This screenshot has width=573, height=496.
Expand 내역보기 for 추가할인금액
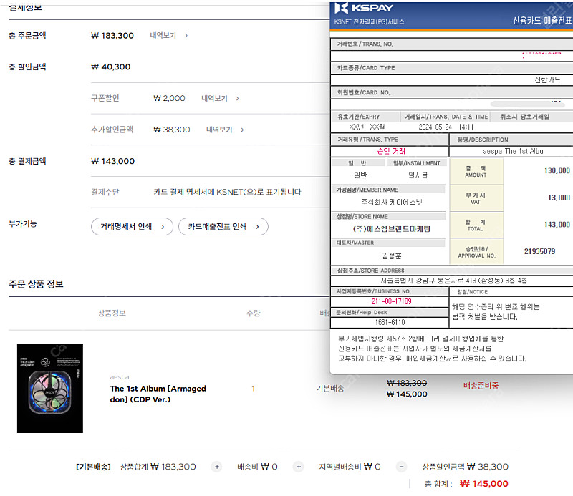tap(225, 130)
